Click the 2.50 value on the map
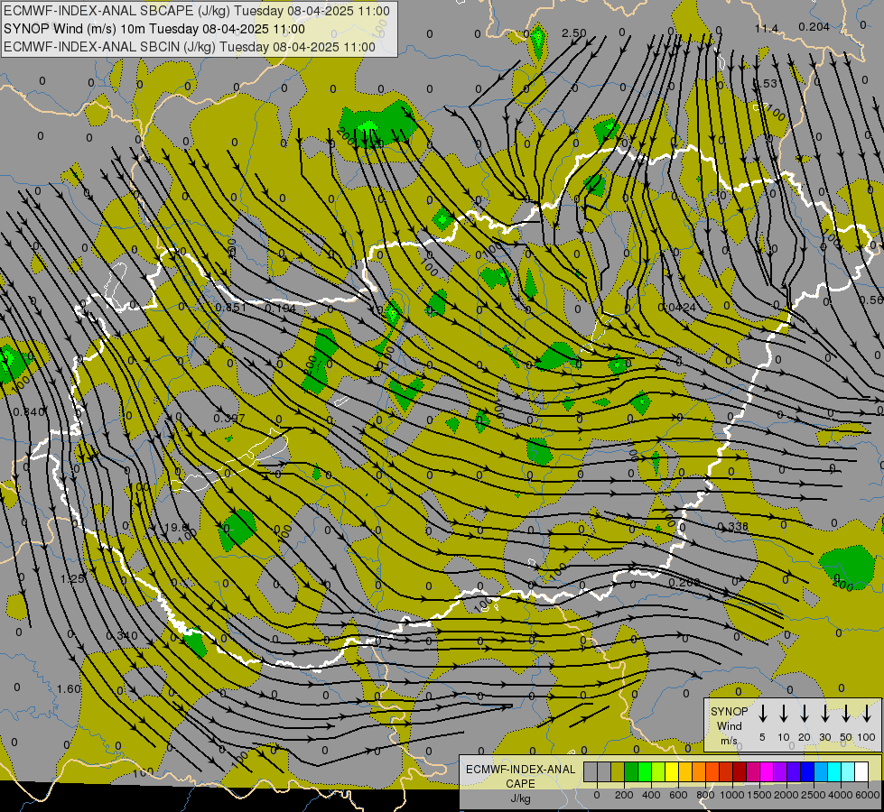This screenshot has width=884, height=812. [x=574, y=33]
